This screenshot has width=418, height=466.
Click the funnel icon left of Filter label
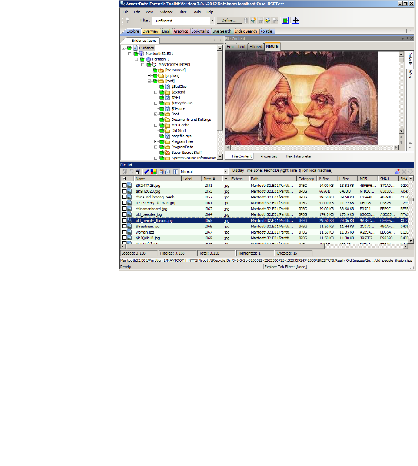(x=127, y=21)
